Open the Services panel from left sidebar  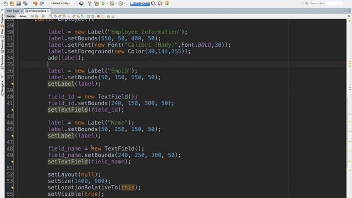point(2,46)
